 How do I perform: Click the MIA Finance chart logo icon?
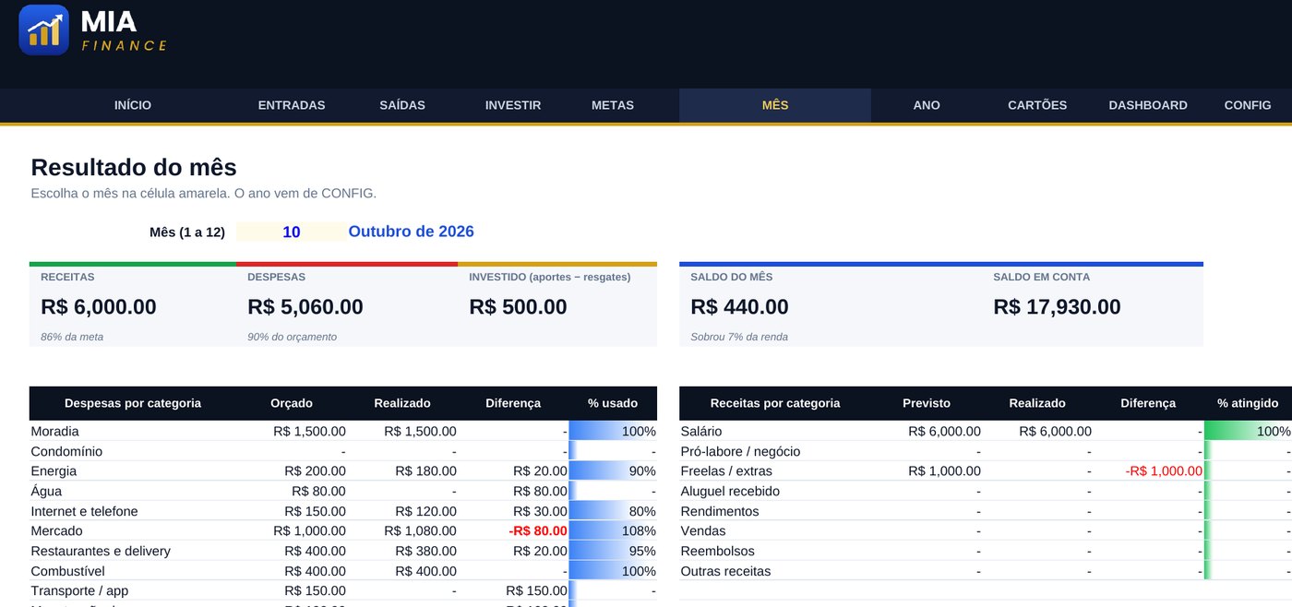[x=44, y=30]
